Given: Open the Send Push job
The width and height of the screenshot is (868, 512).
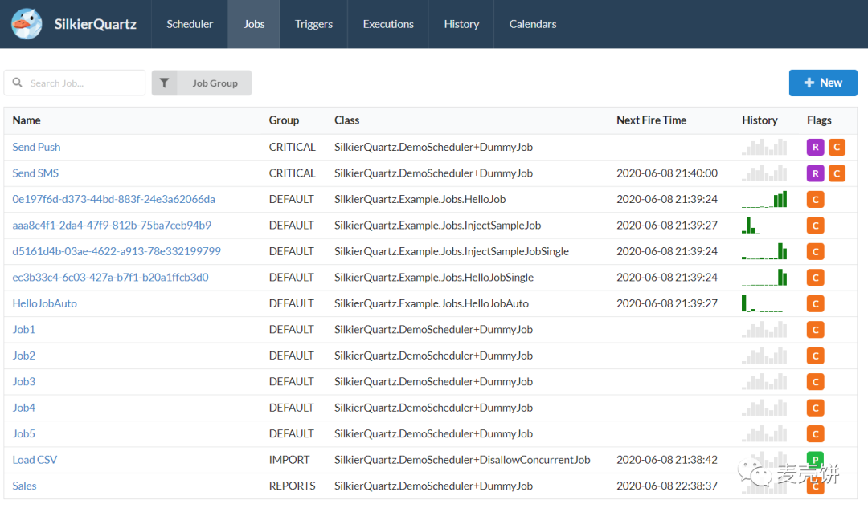Looking at the screenshot, I should click(x=36, y=147).
